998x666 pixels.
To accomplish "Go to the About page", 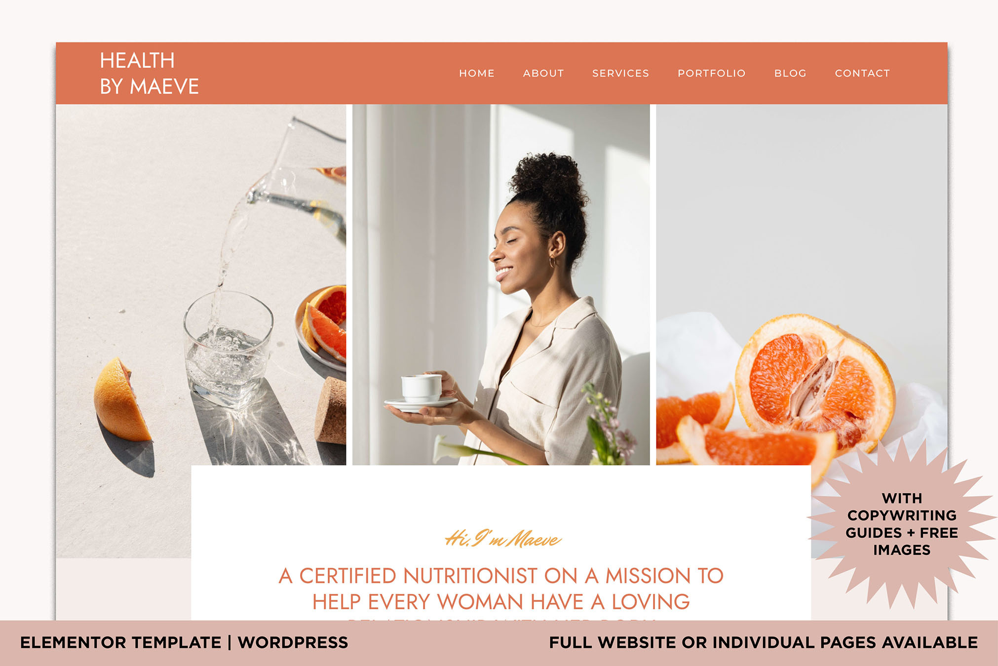I will coord(543,73).
